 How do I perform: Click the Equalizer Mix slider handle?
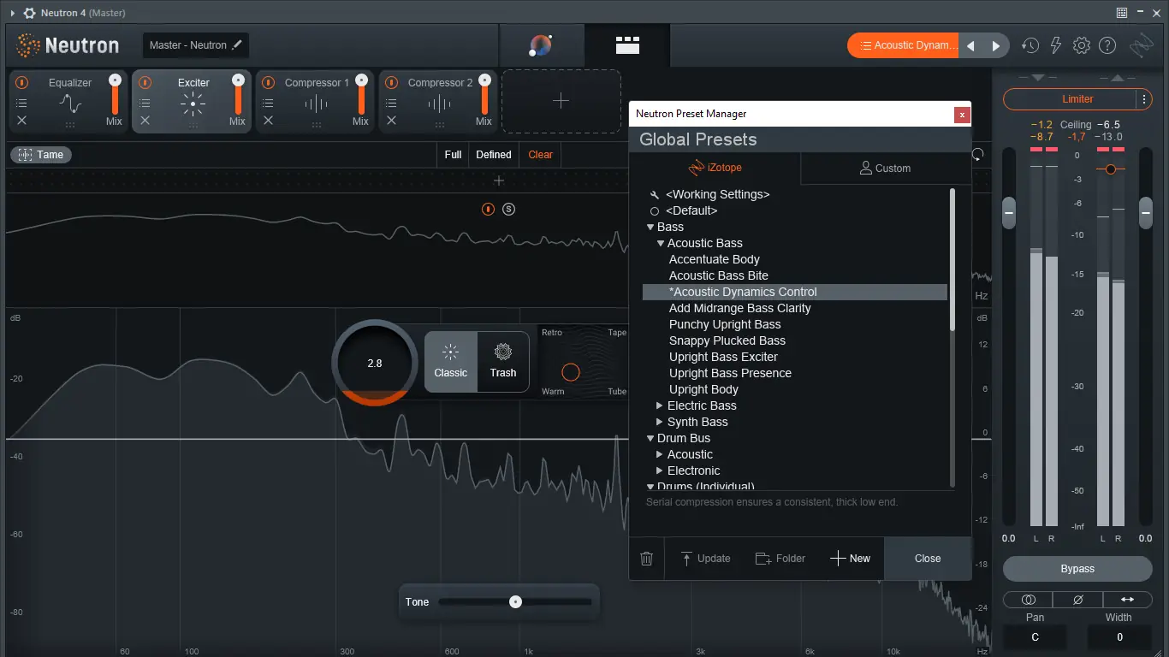[x=115, y=80]
